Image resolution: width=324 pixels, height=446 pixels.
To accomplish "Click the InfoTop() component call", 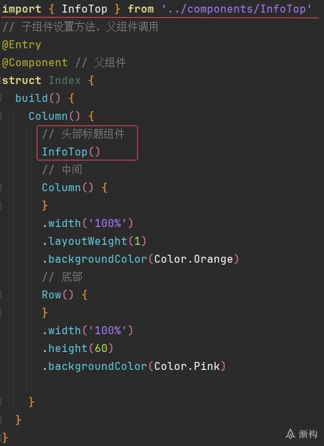I will coord(71,152).
